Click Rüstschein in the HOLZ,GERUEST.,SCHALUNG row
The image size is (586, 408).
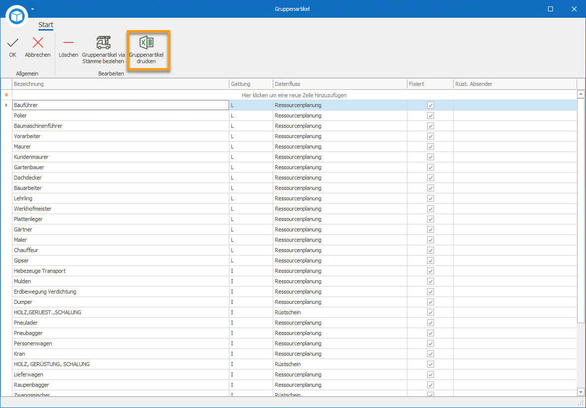coord(288,312)
